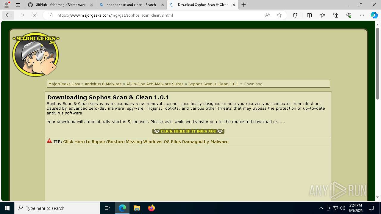Open Collections panel
The image size is (381, 214).
tap(336, 15)
